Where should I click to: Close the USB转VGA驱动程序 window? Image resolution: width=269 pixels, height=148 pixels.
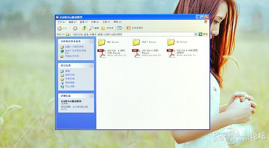click(207, 17)
